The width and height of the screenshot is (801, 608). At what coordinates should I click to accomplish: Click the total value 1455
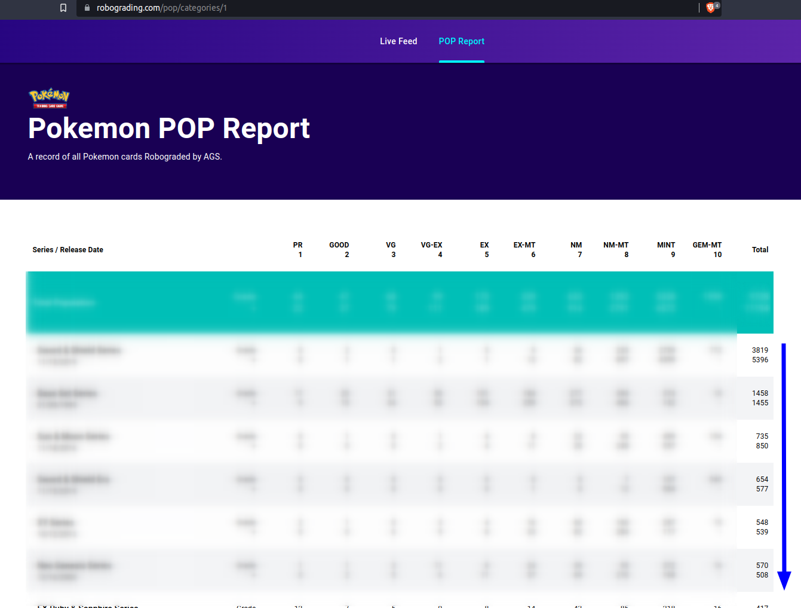760,403
